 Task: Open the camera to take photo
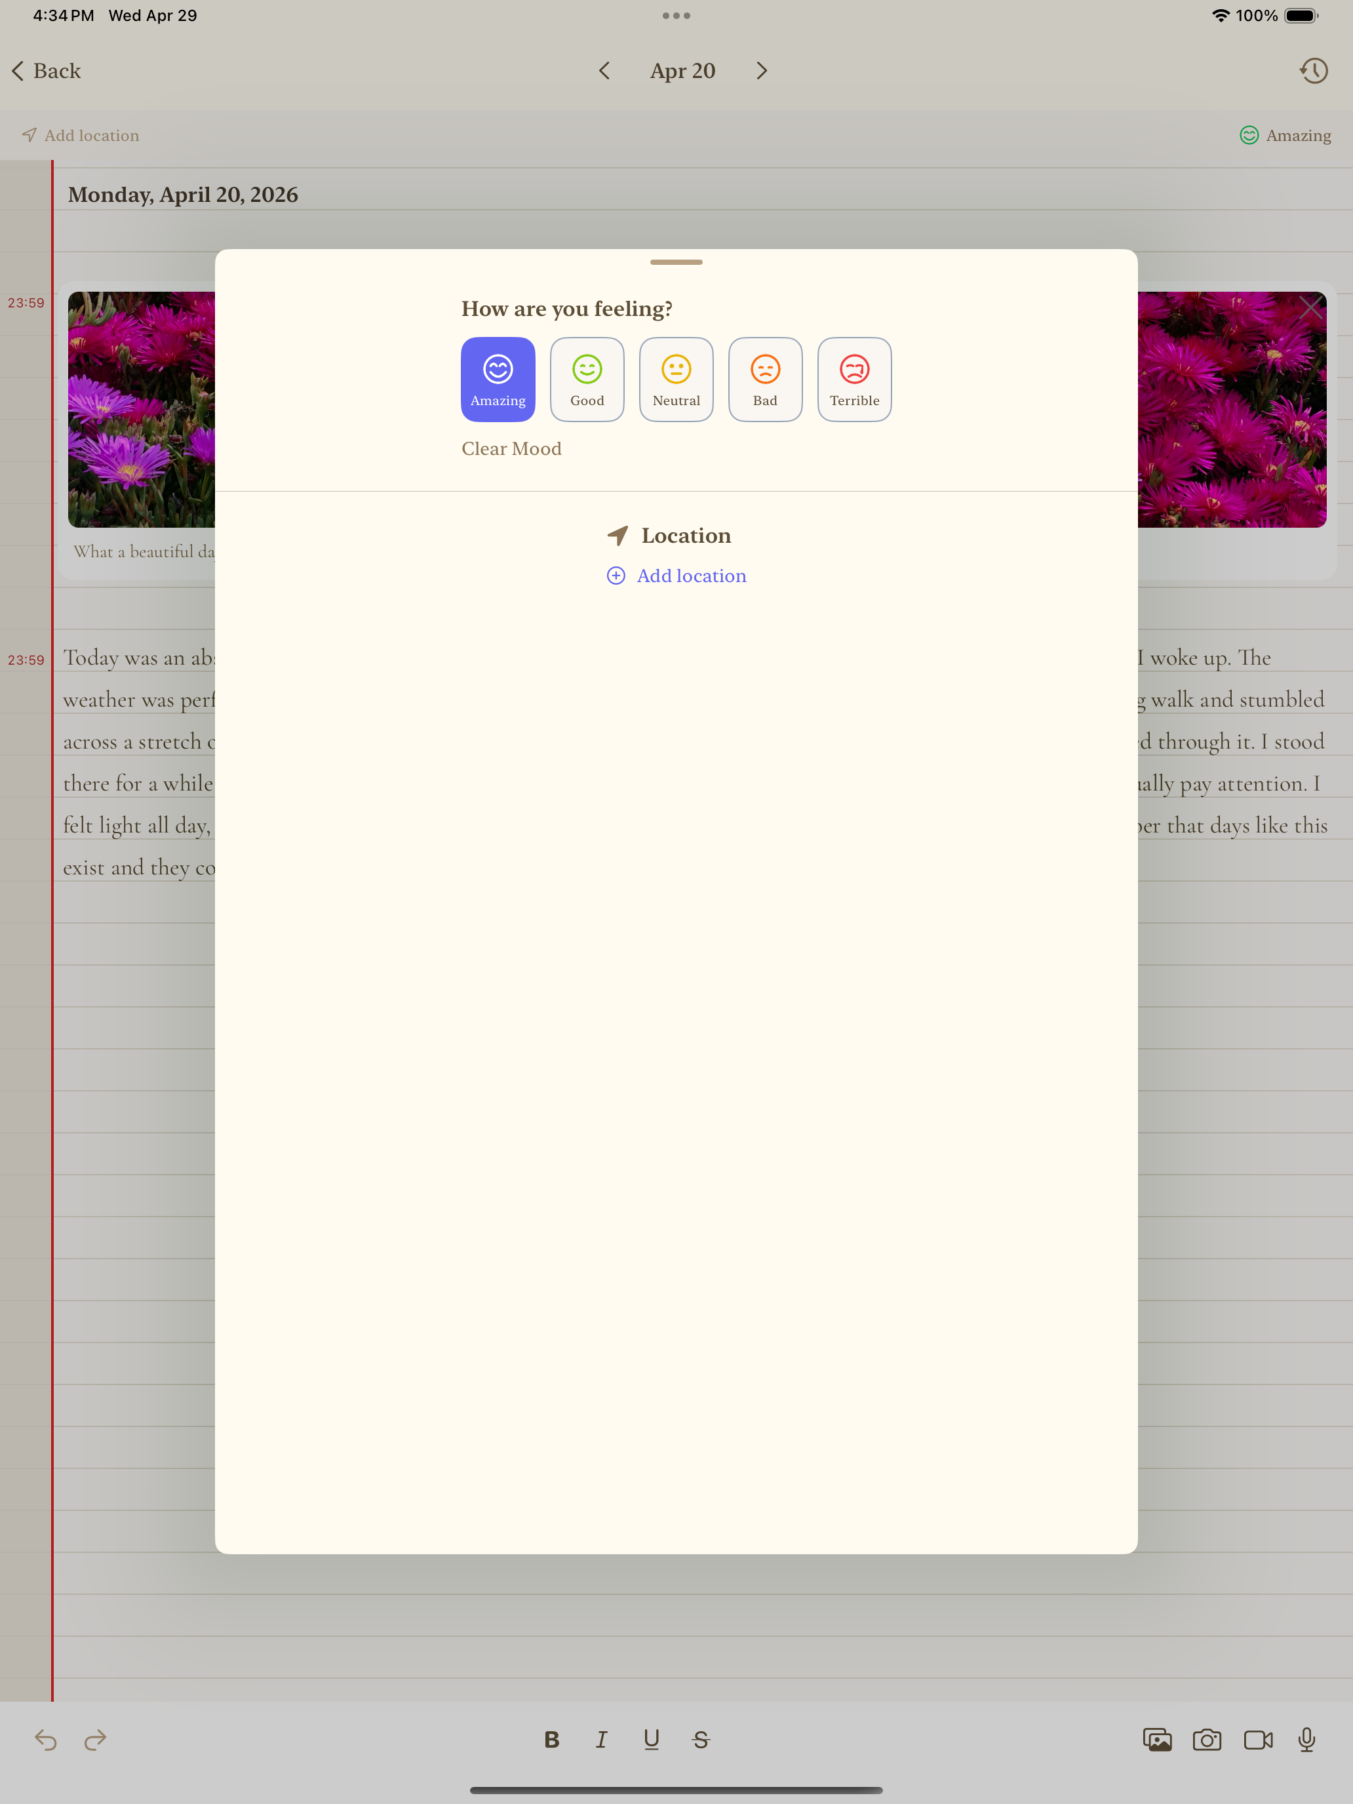coord(1207,1740)
